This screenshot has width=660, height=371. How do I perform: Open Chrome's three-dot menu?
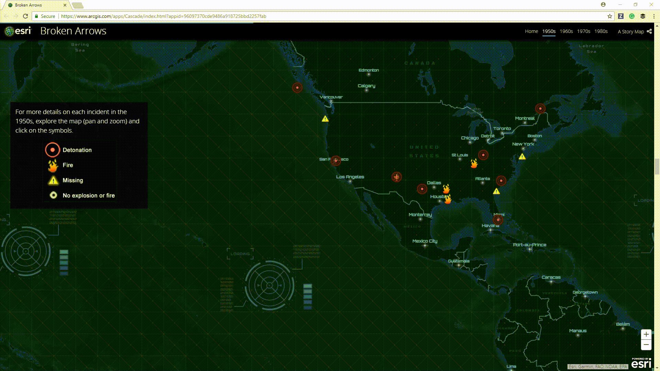click(x=654, y=16)
